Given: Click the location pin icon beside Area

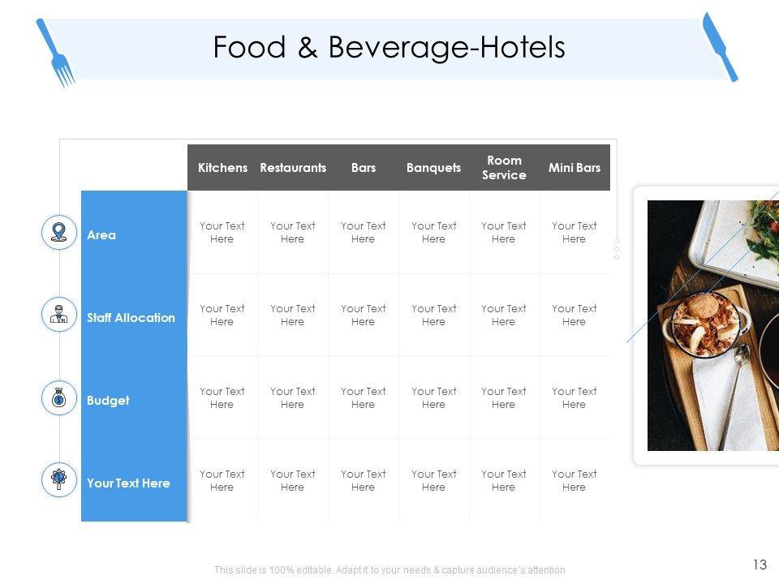Looking at the screenshot, I should (x=58, y=233).
